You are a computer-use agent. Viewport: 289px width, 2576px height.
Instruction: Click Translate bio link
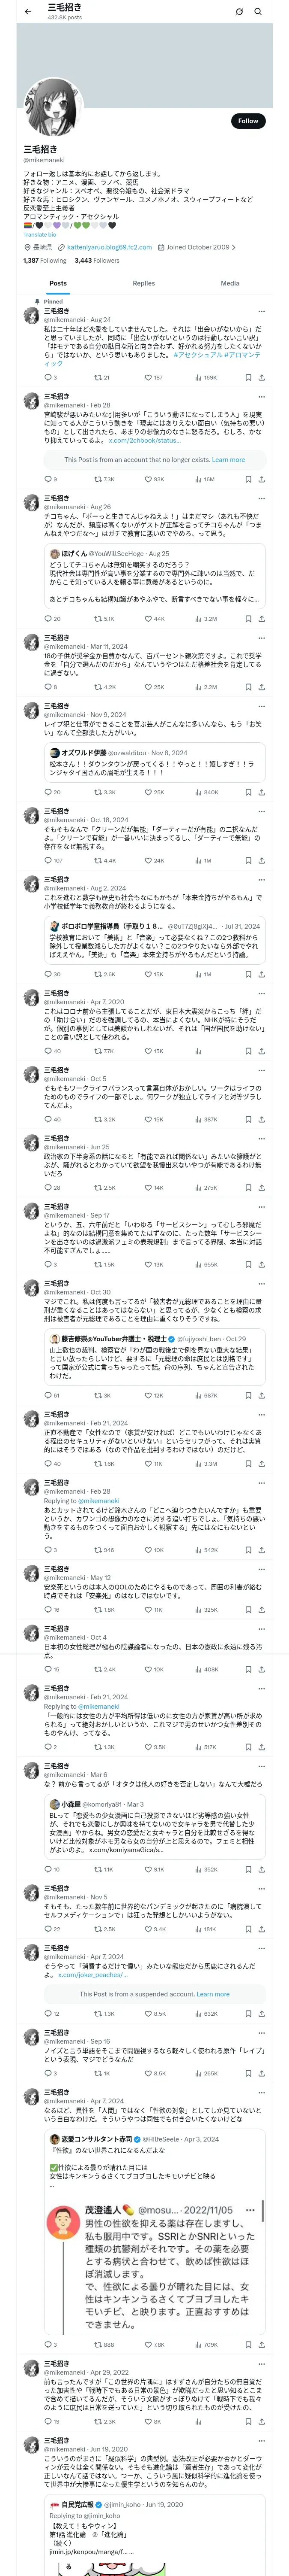pos(40,235)
